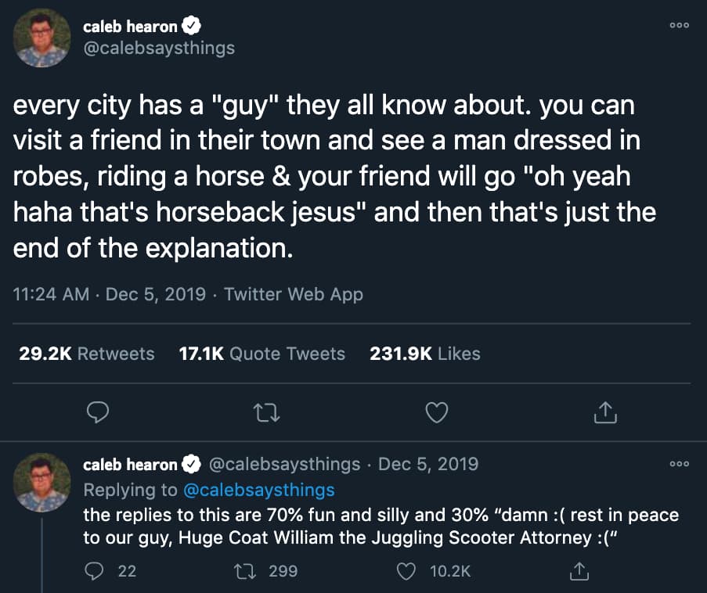Open the main tweet's profile picture
This screenshot has width=707, height=593.
[x=42, y=38]
